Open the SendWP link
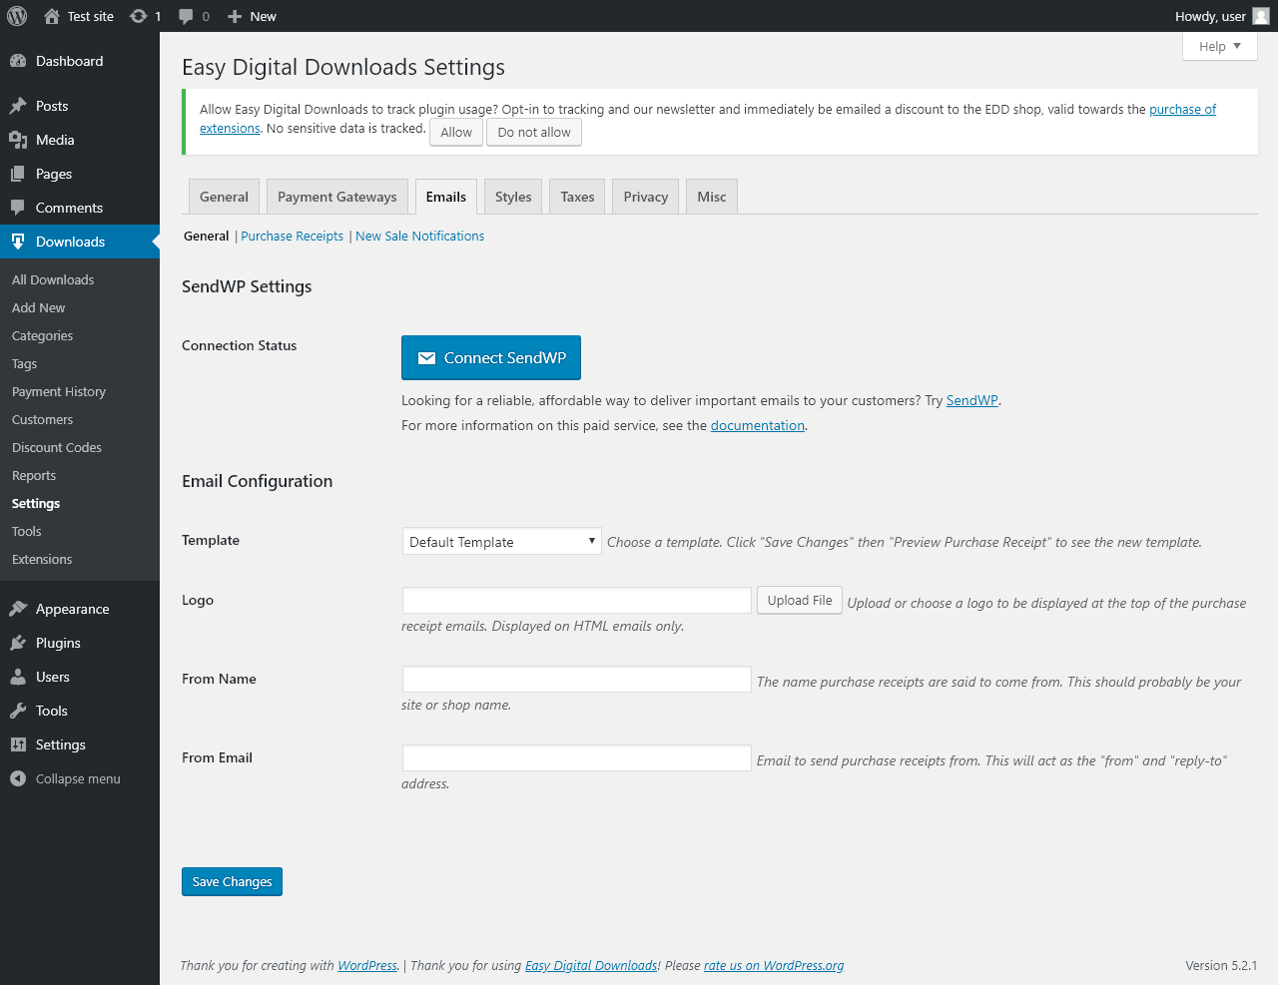Screen dimensions: 1278x985 click(972, 400)
